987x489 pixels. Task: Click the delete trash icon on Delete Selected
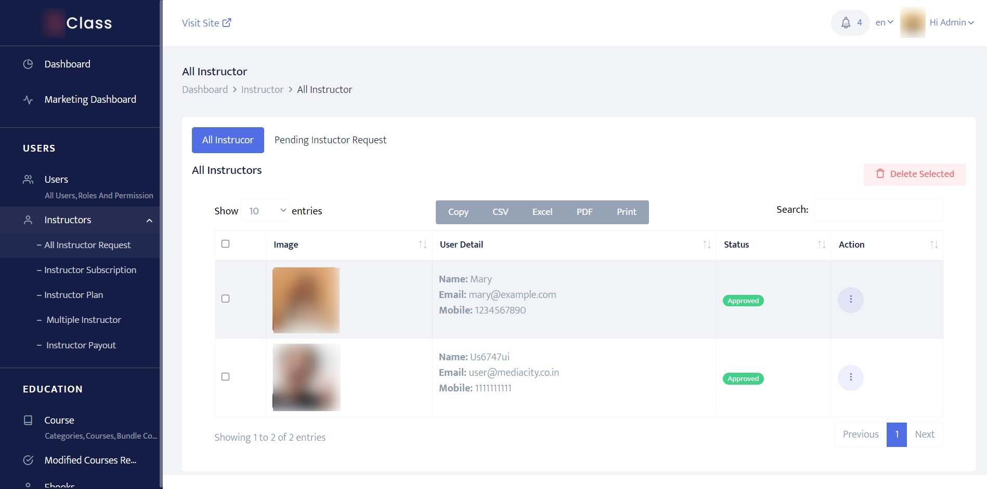880,174
